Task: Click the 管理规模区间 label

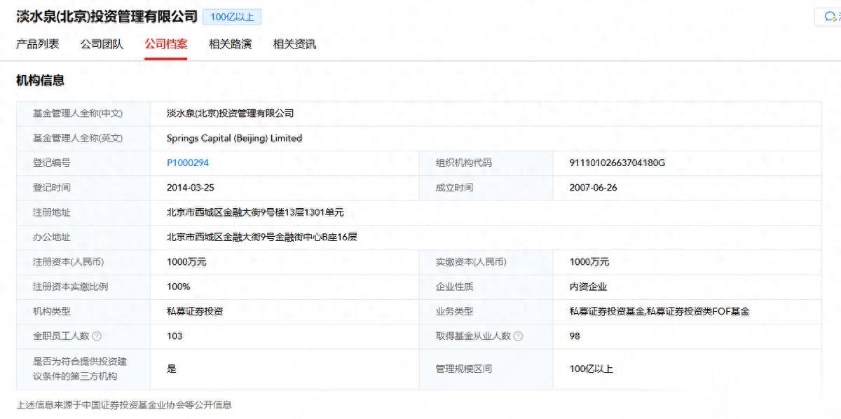Action: (x=464, y=369)
